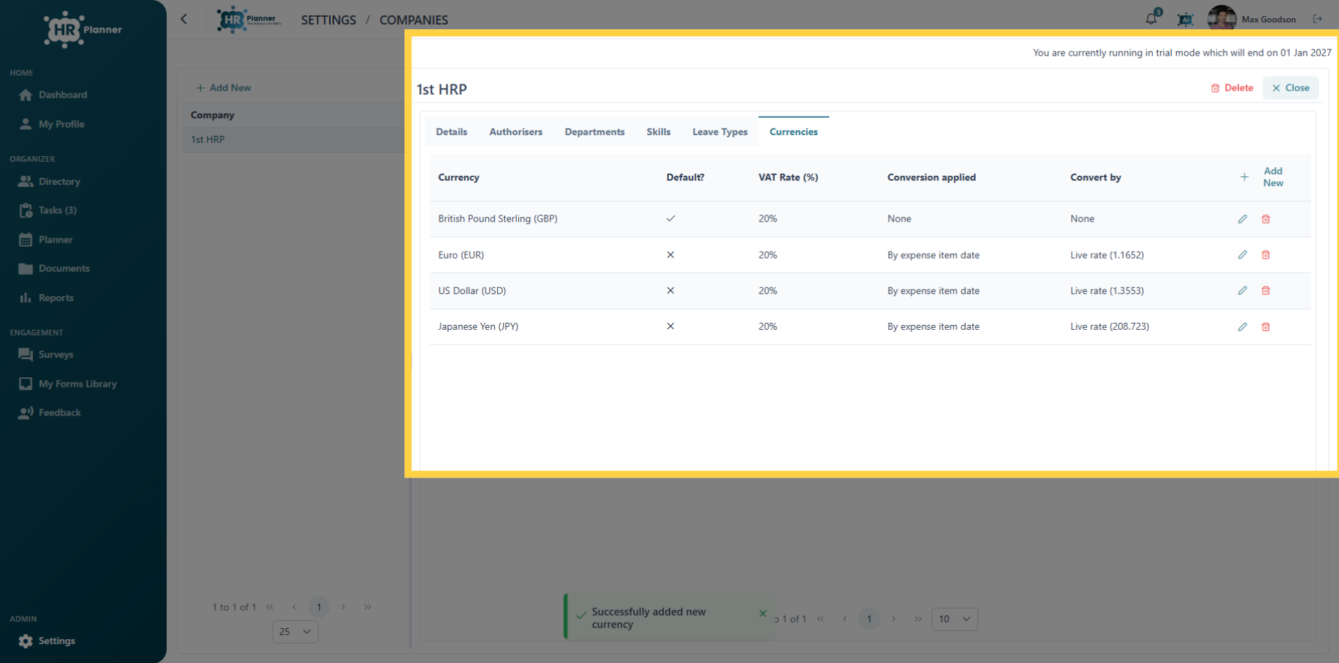Image resolution: width=1339 pixels, height=663 pixels.
Task: Dismiss the successfully added currency toast
Action: click(x=762, y=614)
